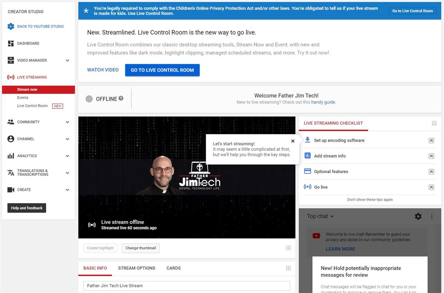444x293 pixels.
Task: Click the blue Go to Live Control Room button
Action: [x=162, y=70]
